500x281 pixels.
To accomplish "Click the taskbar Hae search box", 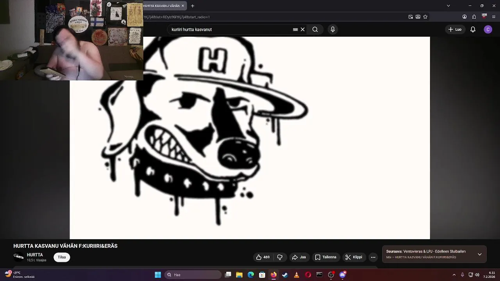I will click(x=193, y=275).
